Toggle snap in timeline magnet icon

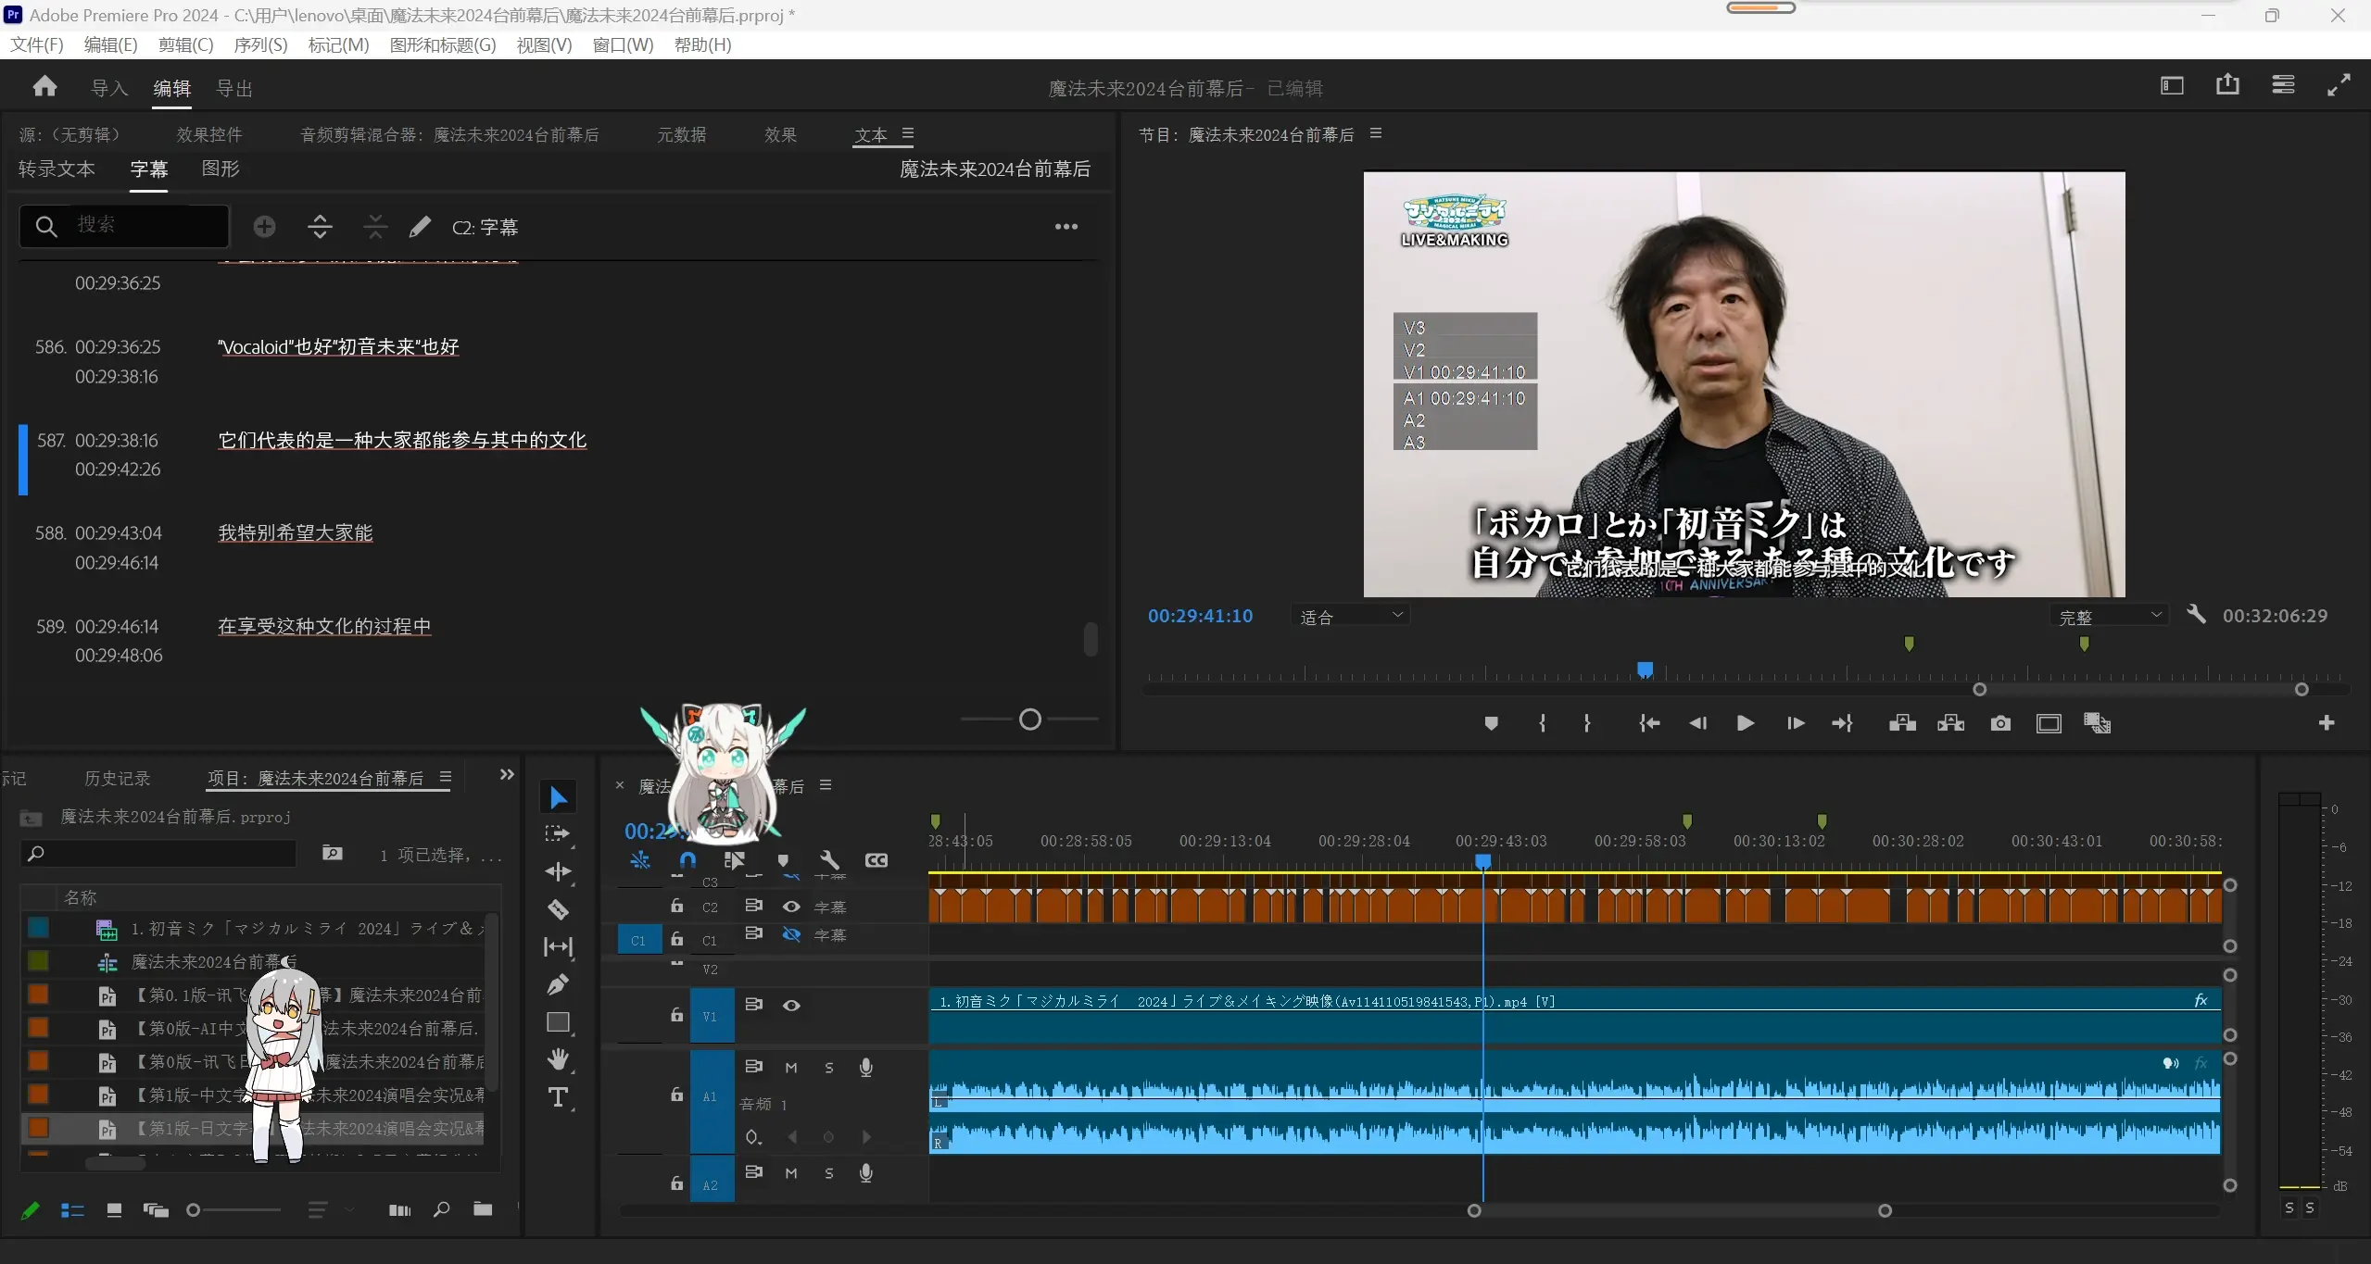[x=687, y=860]
